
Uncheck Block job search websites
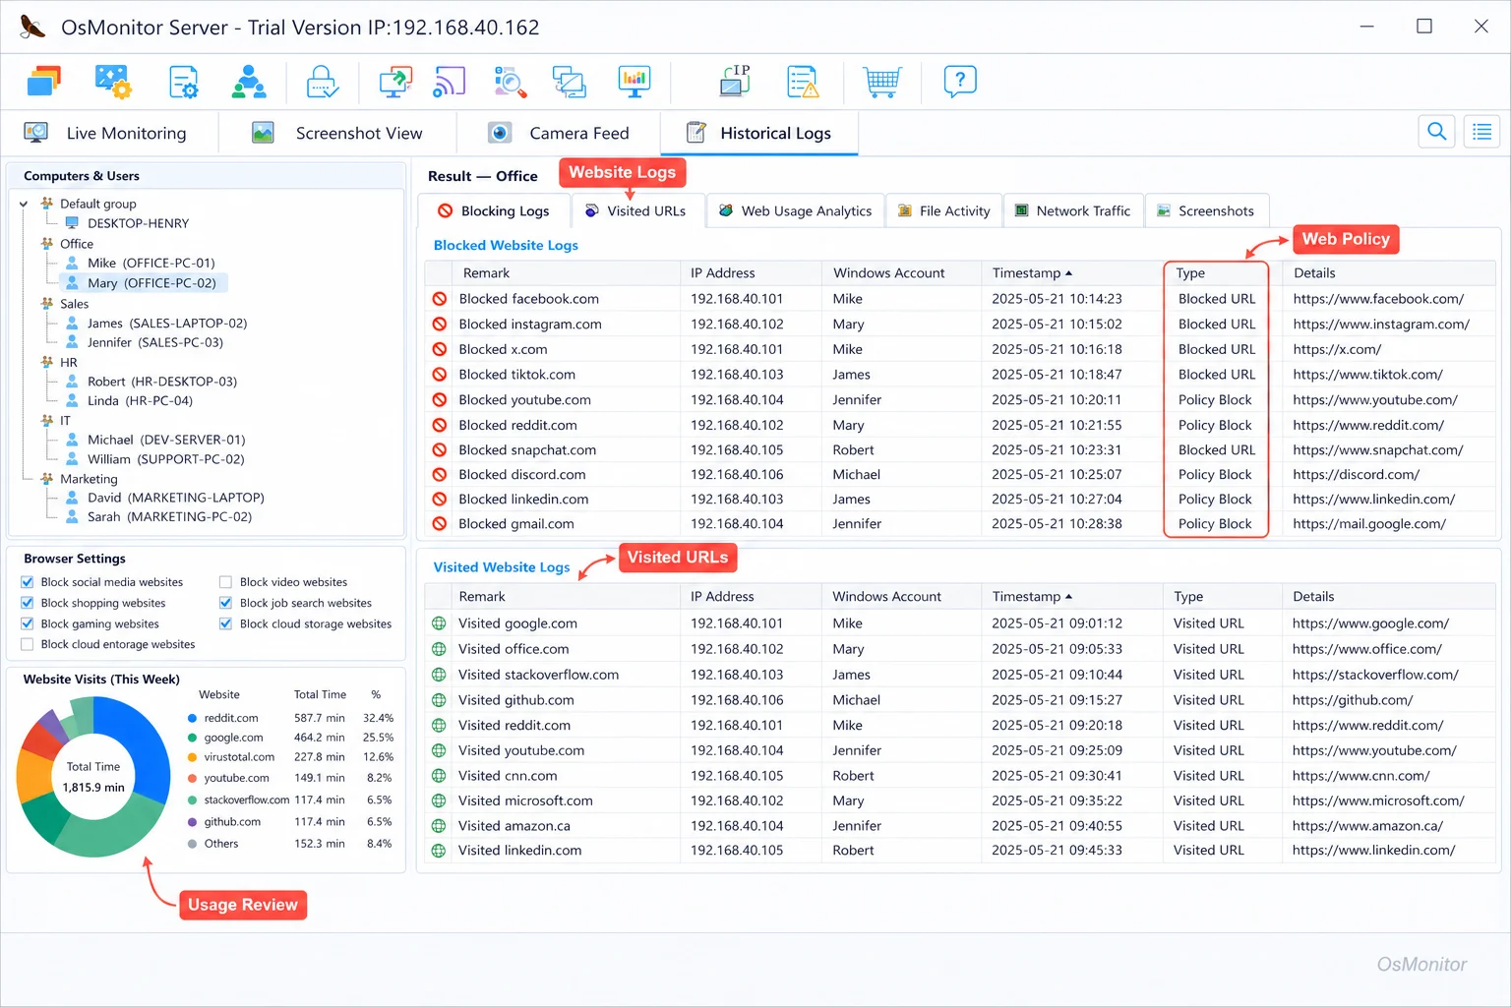point(225,603)
